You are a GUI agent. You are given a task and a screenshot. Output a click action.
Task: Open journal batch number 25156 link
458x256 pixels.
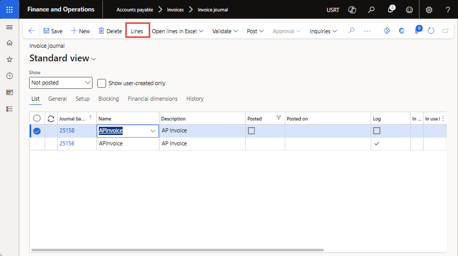click(67, 143)
